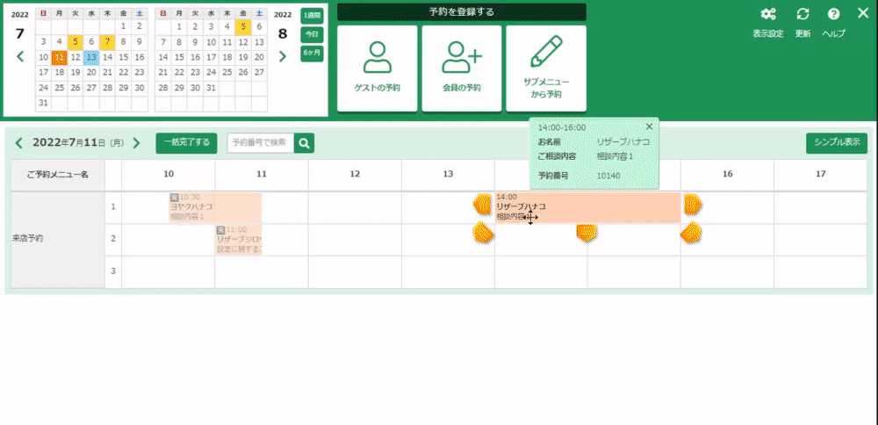The image size is (878, 425).
Task: Click the member reservation (会員の予約) button
Action: click(x=462, y=68)
